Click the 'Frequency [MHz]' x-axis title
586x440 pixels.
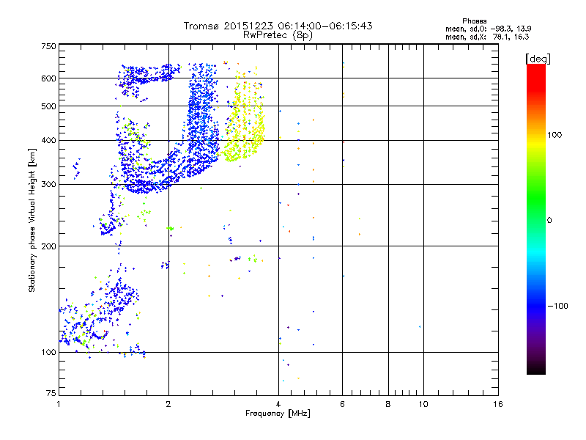click(x=278, y=414)
